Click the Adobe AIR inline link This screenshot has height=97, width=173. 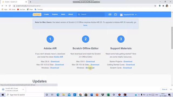coord(58,57)
